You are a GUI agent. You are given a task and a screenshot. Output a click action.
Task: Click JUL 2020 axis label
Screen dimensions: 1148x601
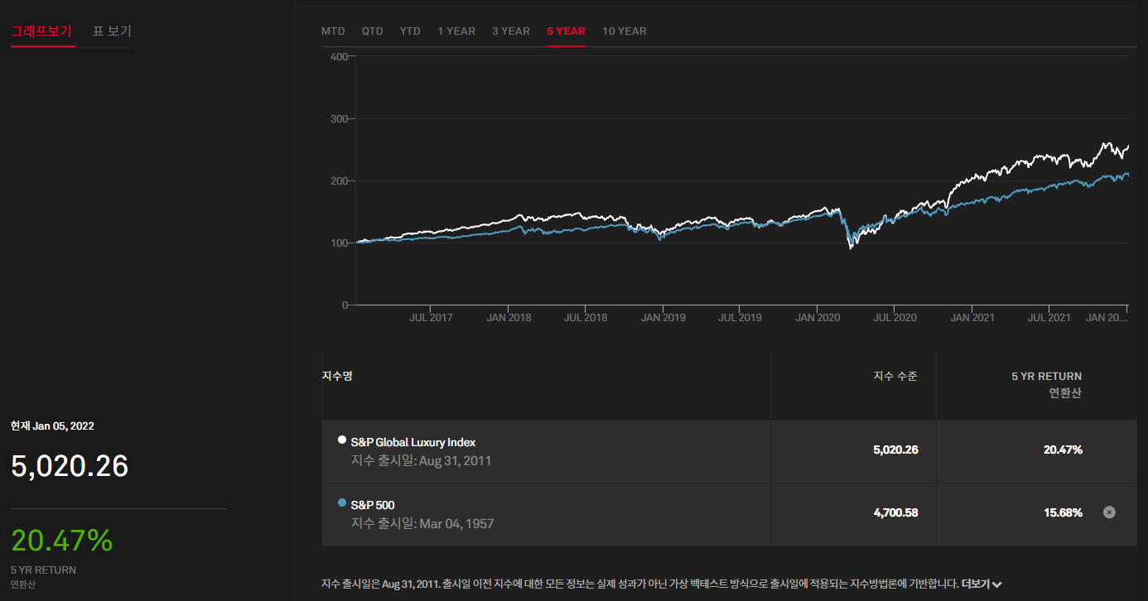coord(895,318)
